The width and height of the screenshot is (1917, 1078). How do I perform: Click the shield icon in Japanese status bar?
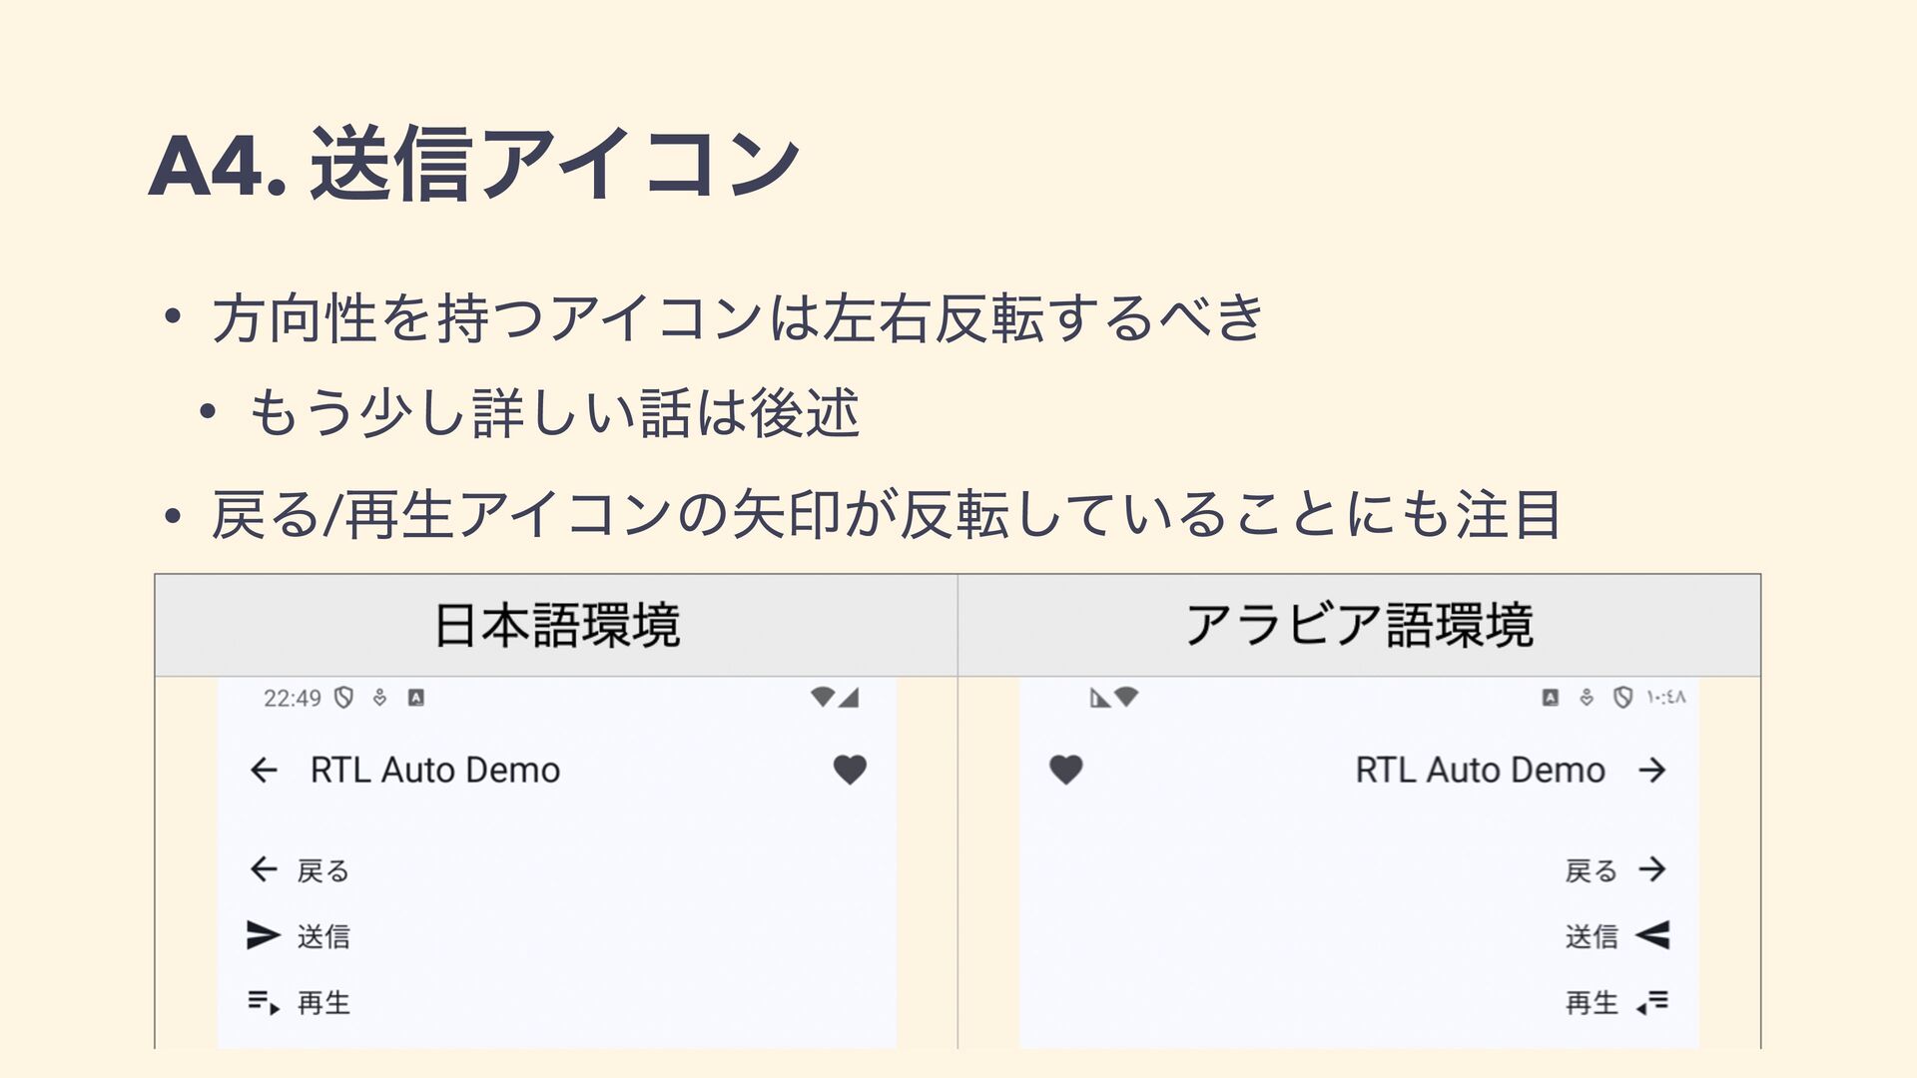click(x=343, y=698)
